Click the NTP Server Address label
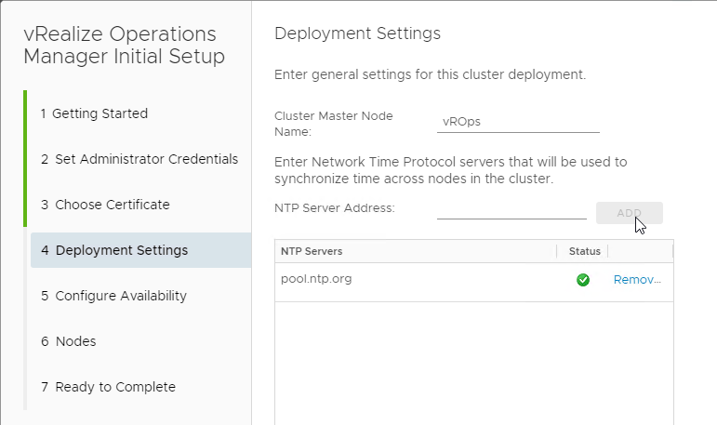The width and height of the screenshot is (717, 425). (x=334, y=208)
